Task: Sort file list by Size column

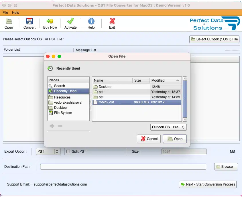Action: (x=141, y=80)
